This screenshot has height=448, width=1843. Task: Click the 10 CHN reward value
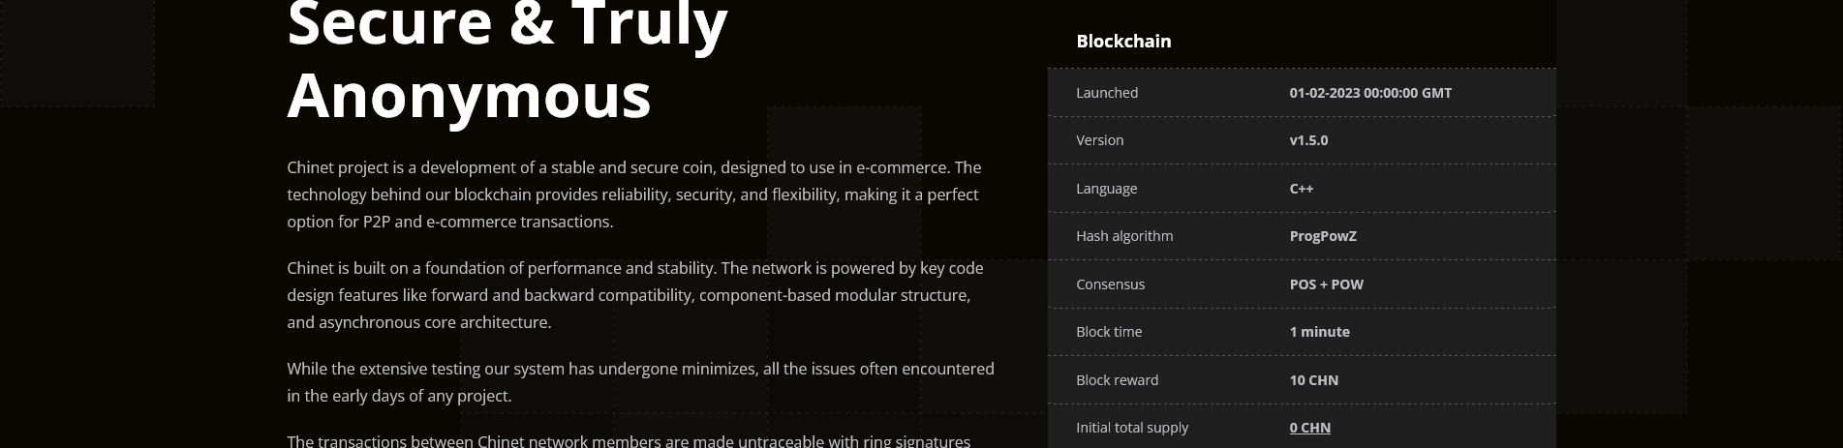(1314, 380)
